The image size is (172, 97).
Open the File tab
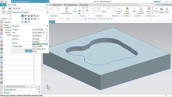point(3,5)
